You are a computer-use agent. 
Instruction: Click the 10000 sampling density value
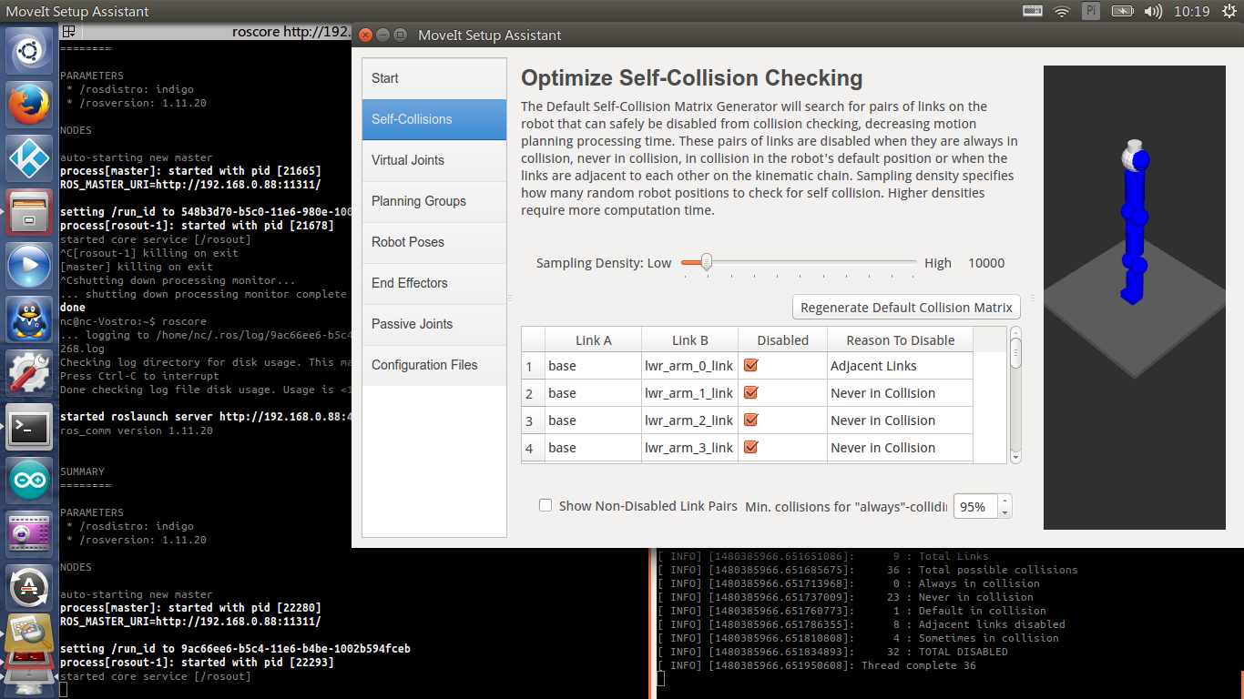pyautogui.click(x=986, y=263)
